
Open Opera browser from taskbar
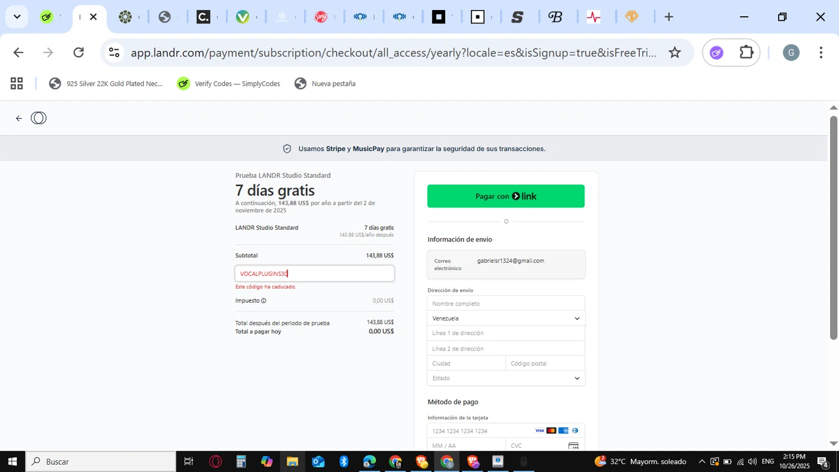tap(215, 461)
